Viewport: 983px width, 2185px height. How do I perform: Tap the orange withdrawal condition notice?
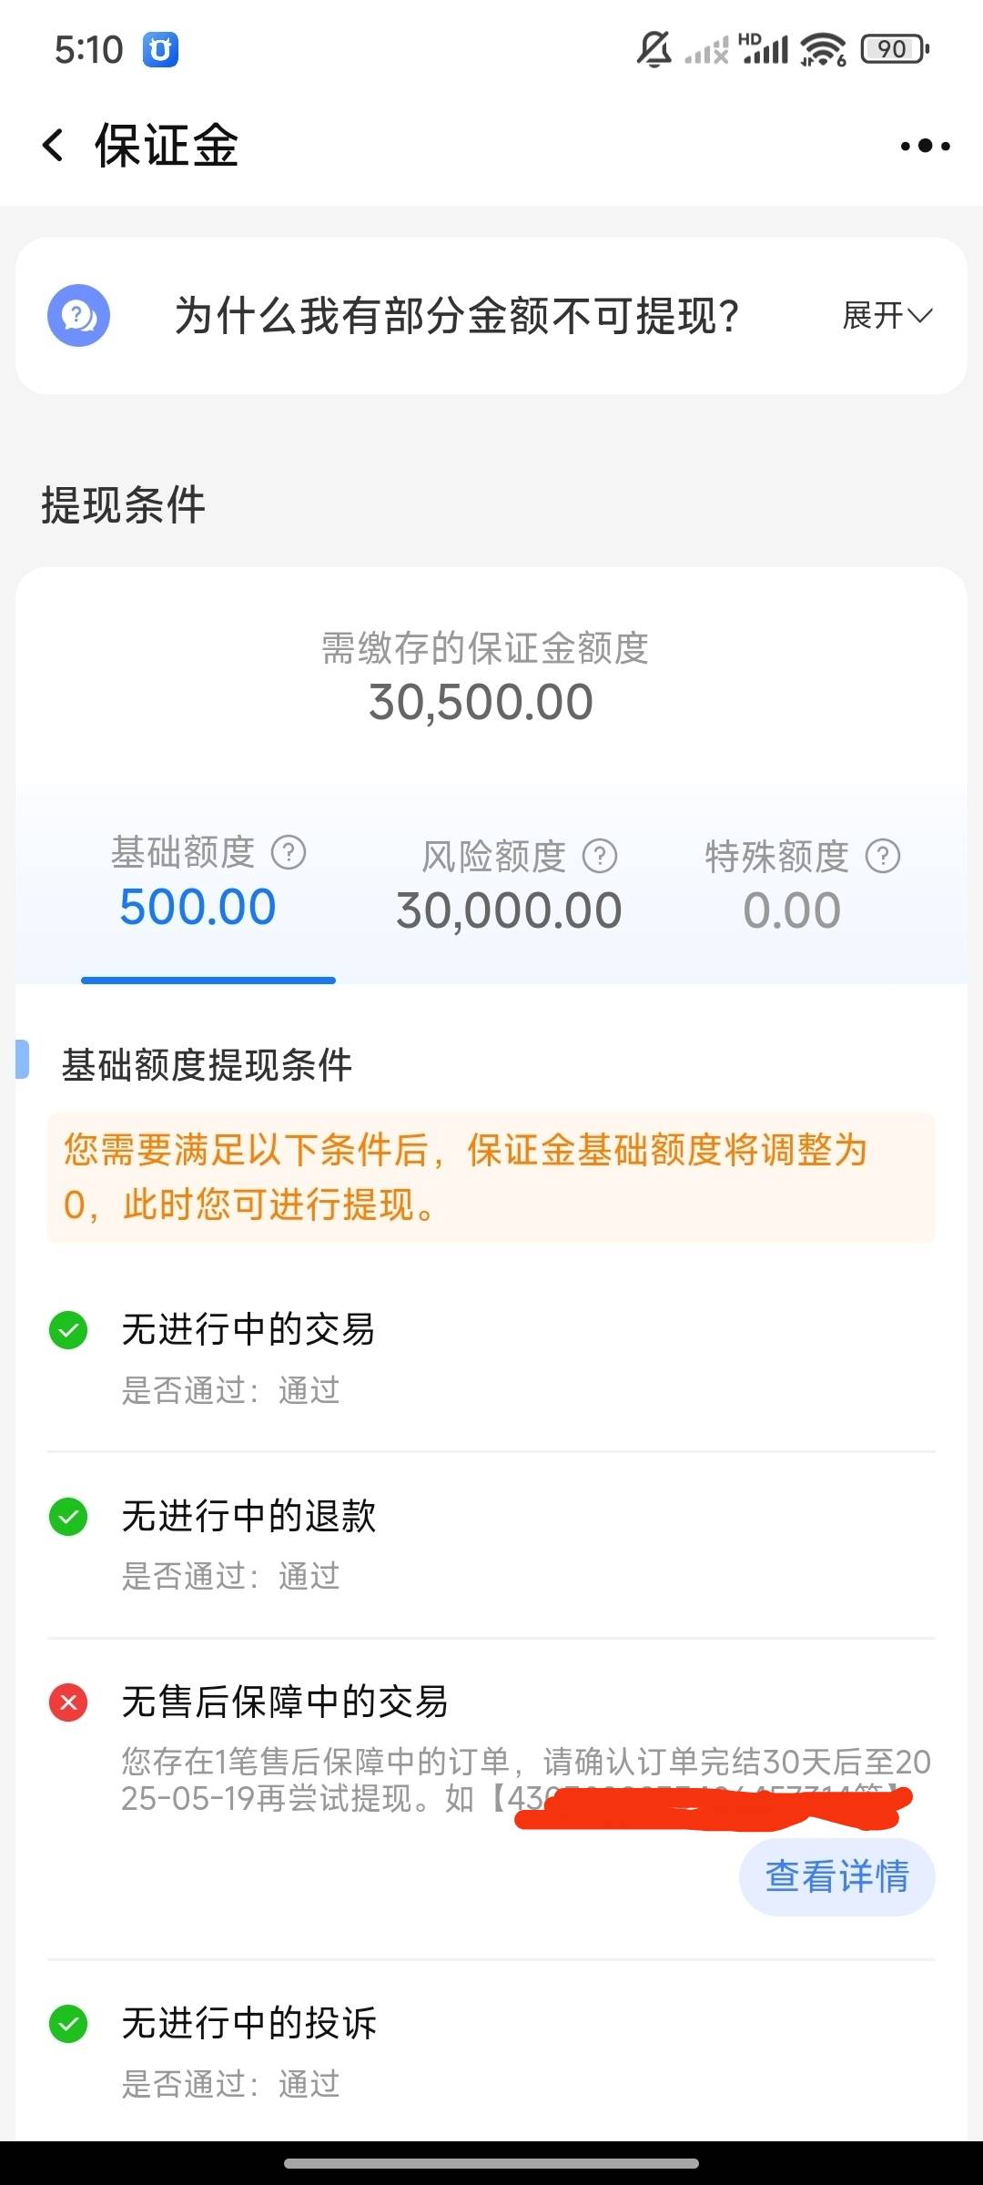491,1178
